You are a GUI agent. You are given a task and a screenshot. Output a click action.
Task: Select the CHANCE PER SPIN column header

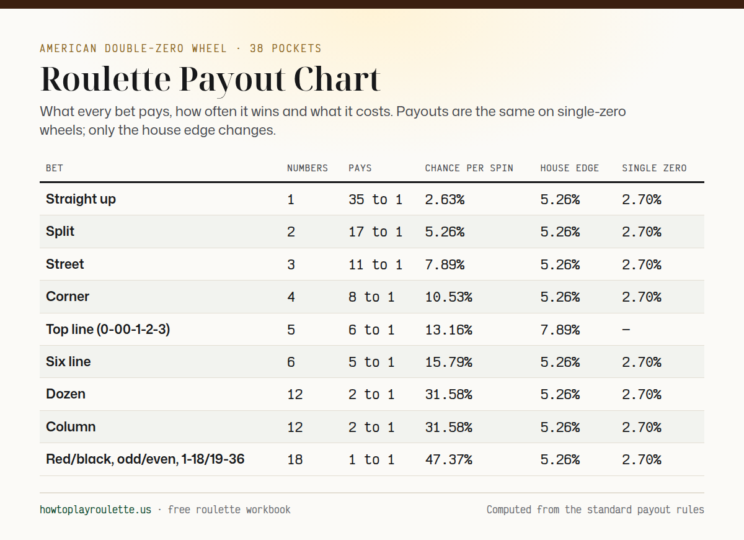pos(469,168)
